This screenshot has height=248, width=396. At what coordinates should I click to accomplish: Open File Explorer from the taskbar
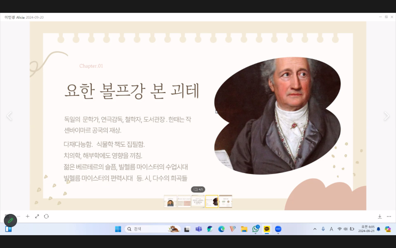(x=244, y=229)
